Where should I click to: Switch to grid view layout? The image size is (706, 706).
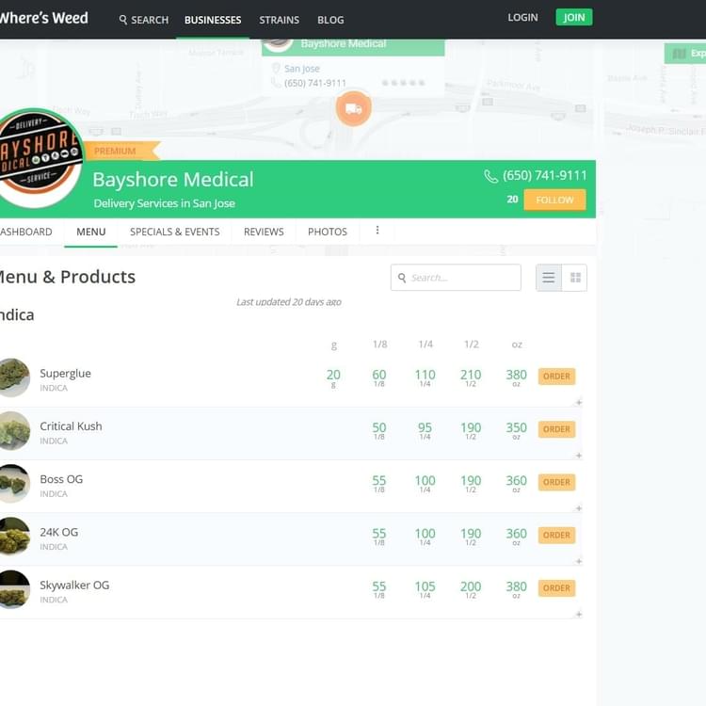(x=575, y=278)
